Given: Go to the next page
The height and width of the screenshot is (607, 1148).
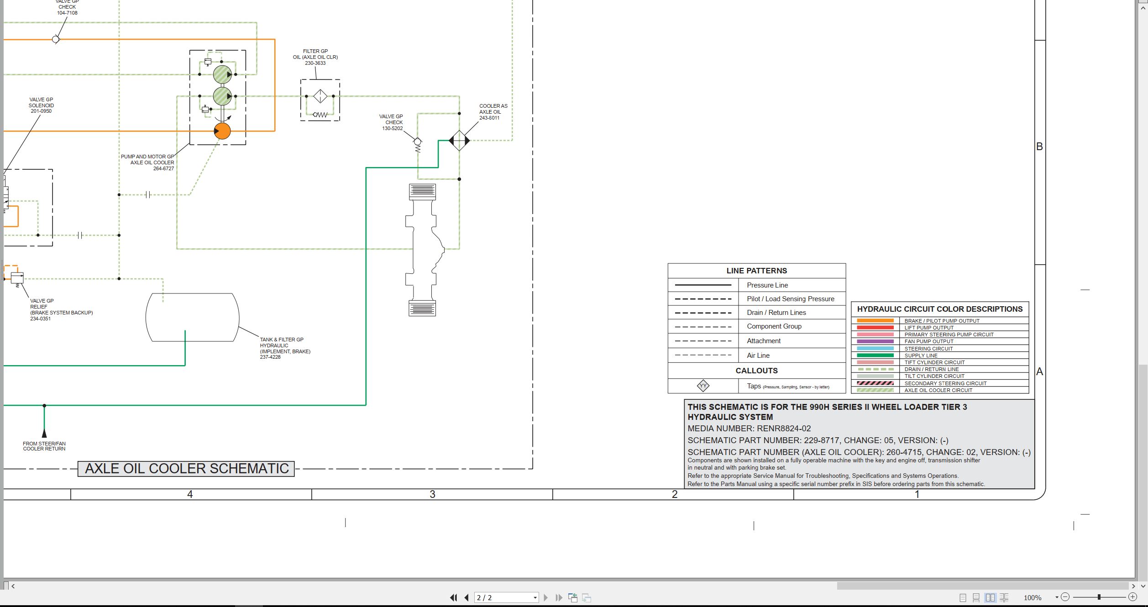Looking at the screenshot, I should pyautogui.click(x=545, y=597).
